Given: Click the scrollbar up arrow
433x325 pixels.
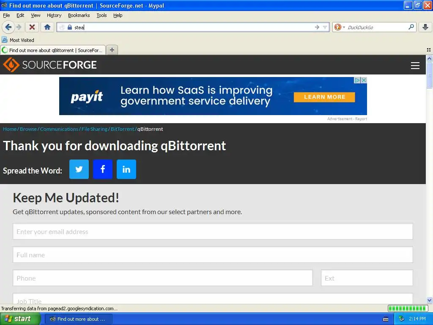Looking at the screenshot, I should click(429, 58).
